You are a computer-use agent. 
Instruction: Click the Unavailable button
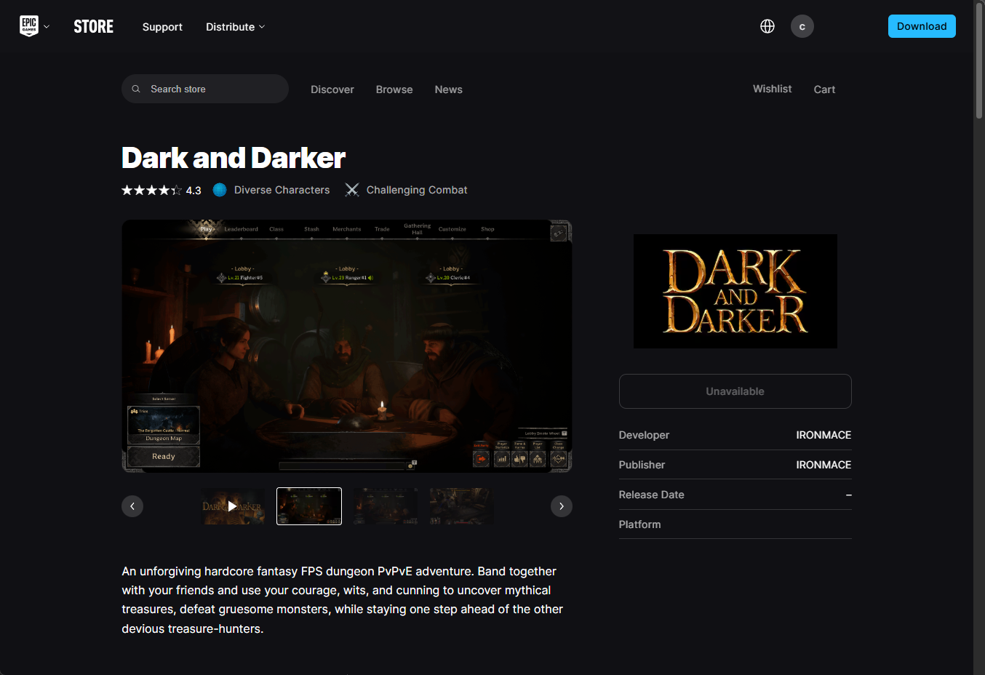(x=735, y=391)
